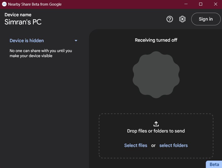Click the Receiving turned off heading
The width and height of the screenshot is (222, 168).
tap(156, 40)
